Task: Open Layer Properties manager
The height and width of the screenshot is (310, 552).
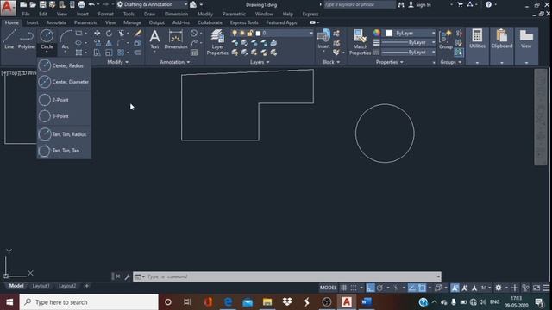Action: pos(217,42)
